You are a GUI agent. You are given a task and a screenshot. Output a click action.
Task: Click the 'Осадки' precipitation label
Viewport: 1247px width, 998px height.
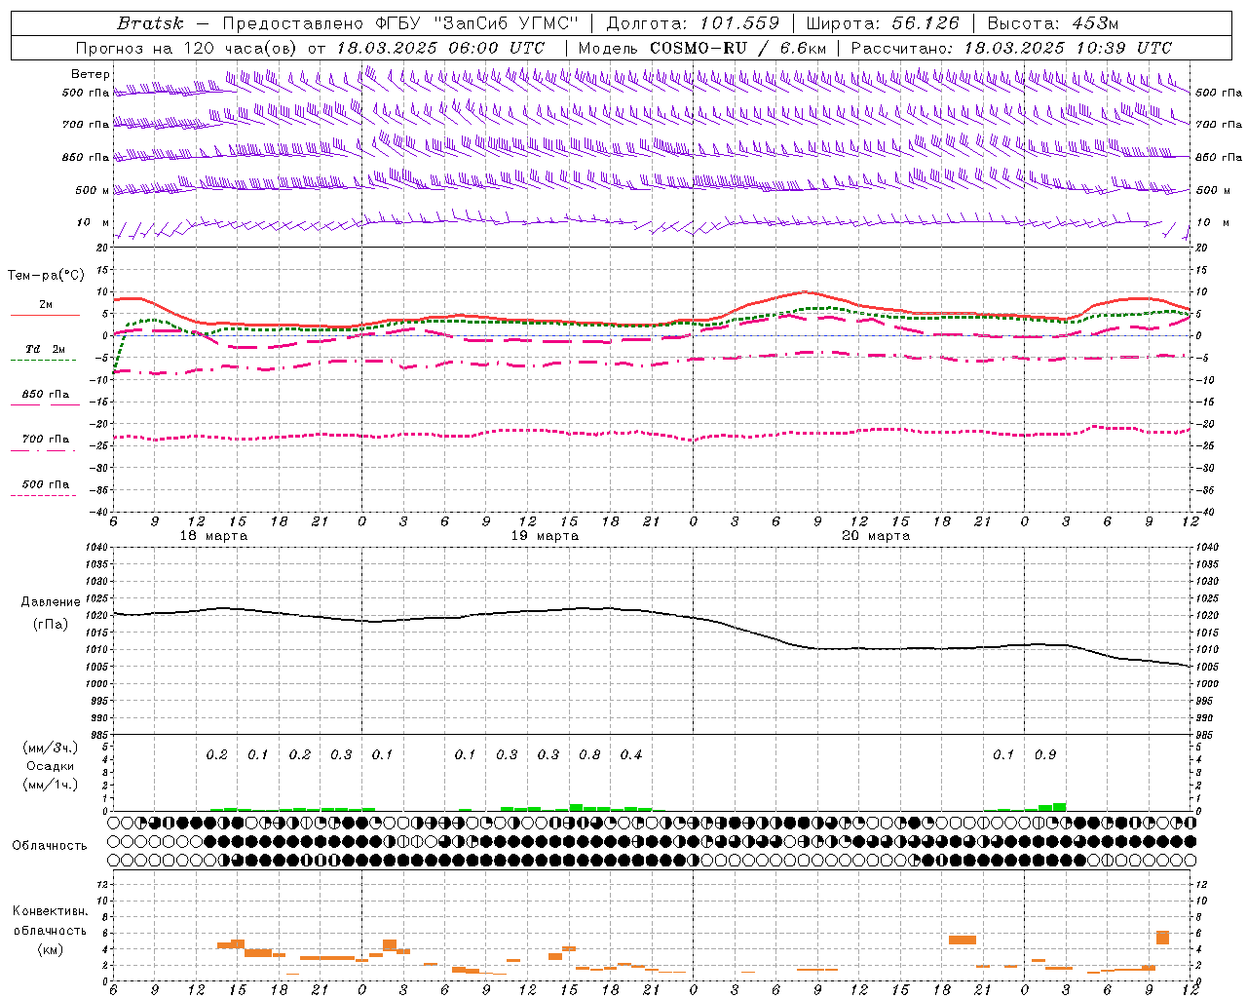tap(50, 766)
